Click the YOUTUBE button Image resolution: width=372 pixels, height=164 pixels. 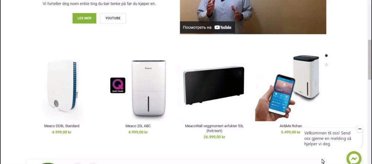pyautogui.click(x=113, y=18)
